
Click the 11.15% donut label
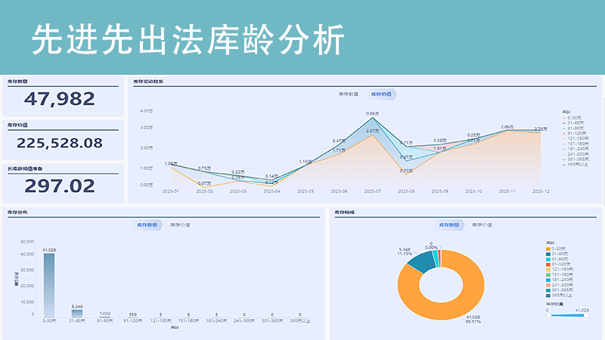[x=405, y=254]
